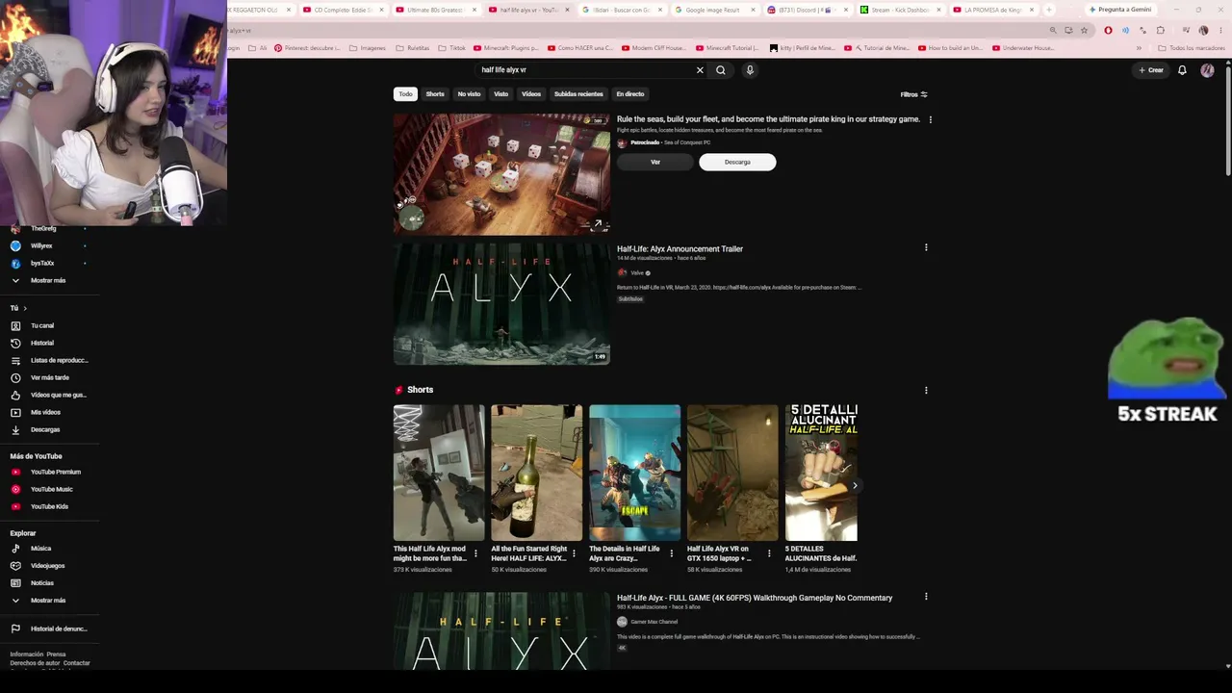The image size is (1232, 693).
Task: Clear the YouTube search box text
Action: pyautogui.click(x=700, y=70)
